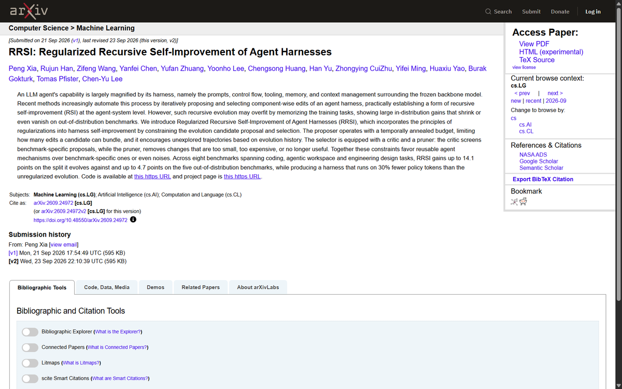Open project page 'this https URL' link
The width and height of the screenshot is (622, 389).
[242, 177]
